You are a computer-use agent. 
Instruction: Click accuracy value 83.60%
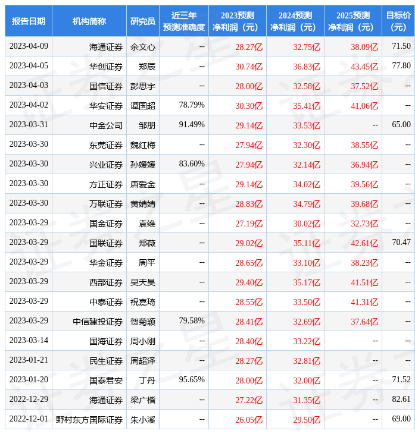pyautogui.click(x=192, y=164)
